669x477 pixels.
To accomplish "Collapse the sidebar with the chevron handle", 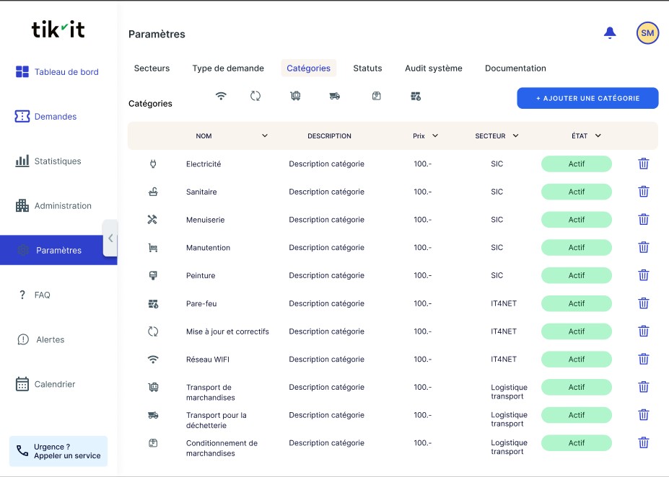I will click(110, 238).
